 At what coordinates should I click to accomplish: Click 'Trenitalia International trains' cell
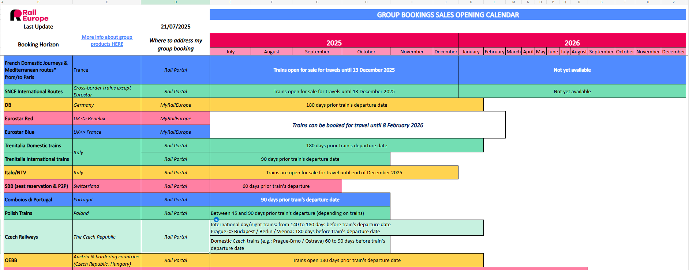[x=38, y=159]
